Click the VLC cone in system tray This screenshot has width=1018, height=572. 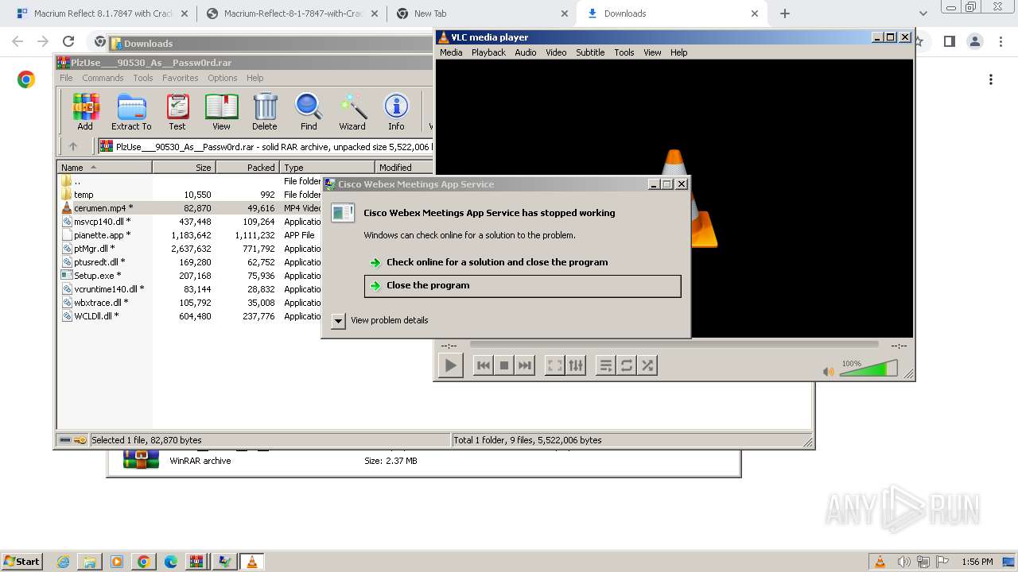880,562
